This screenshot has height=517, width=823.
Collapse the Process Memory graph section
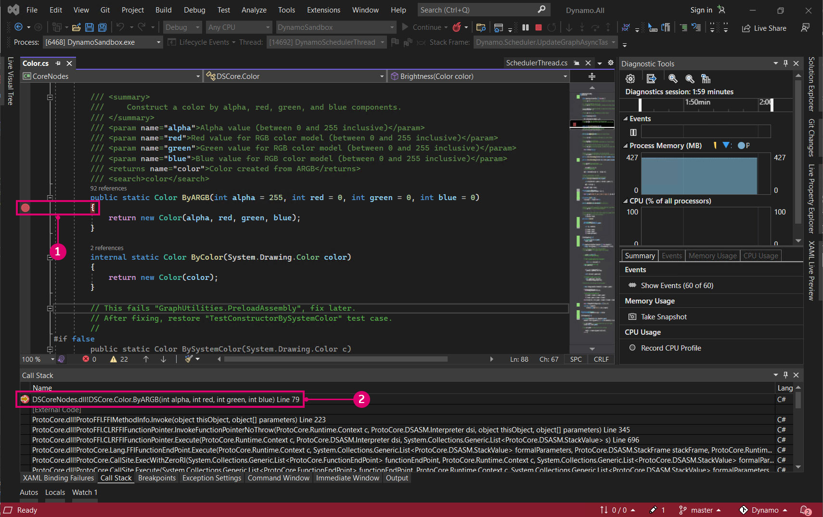point(626,146)
